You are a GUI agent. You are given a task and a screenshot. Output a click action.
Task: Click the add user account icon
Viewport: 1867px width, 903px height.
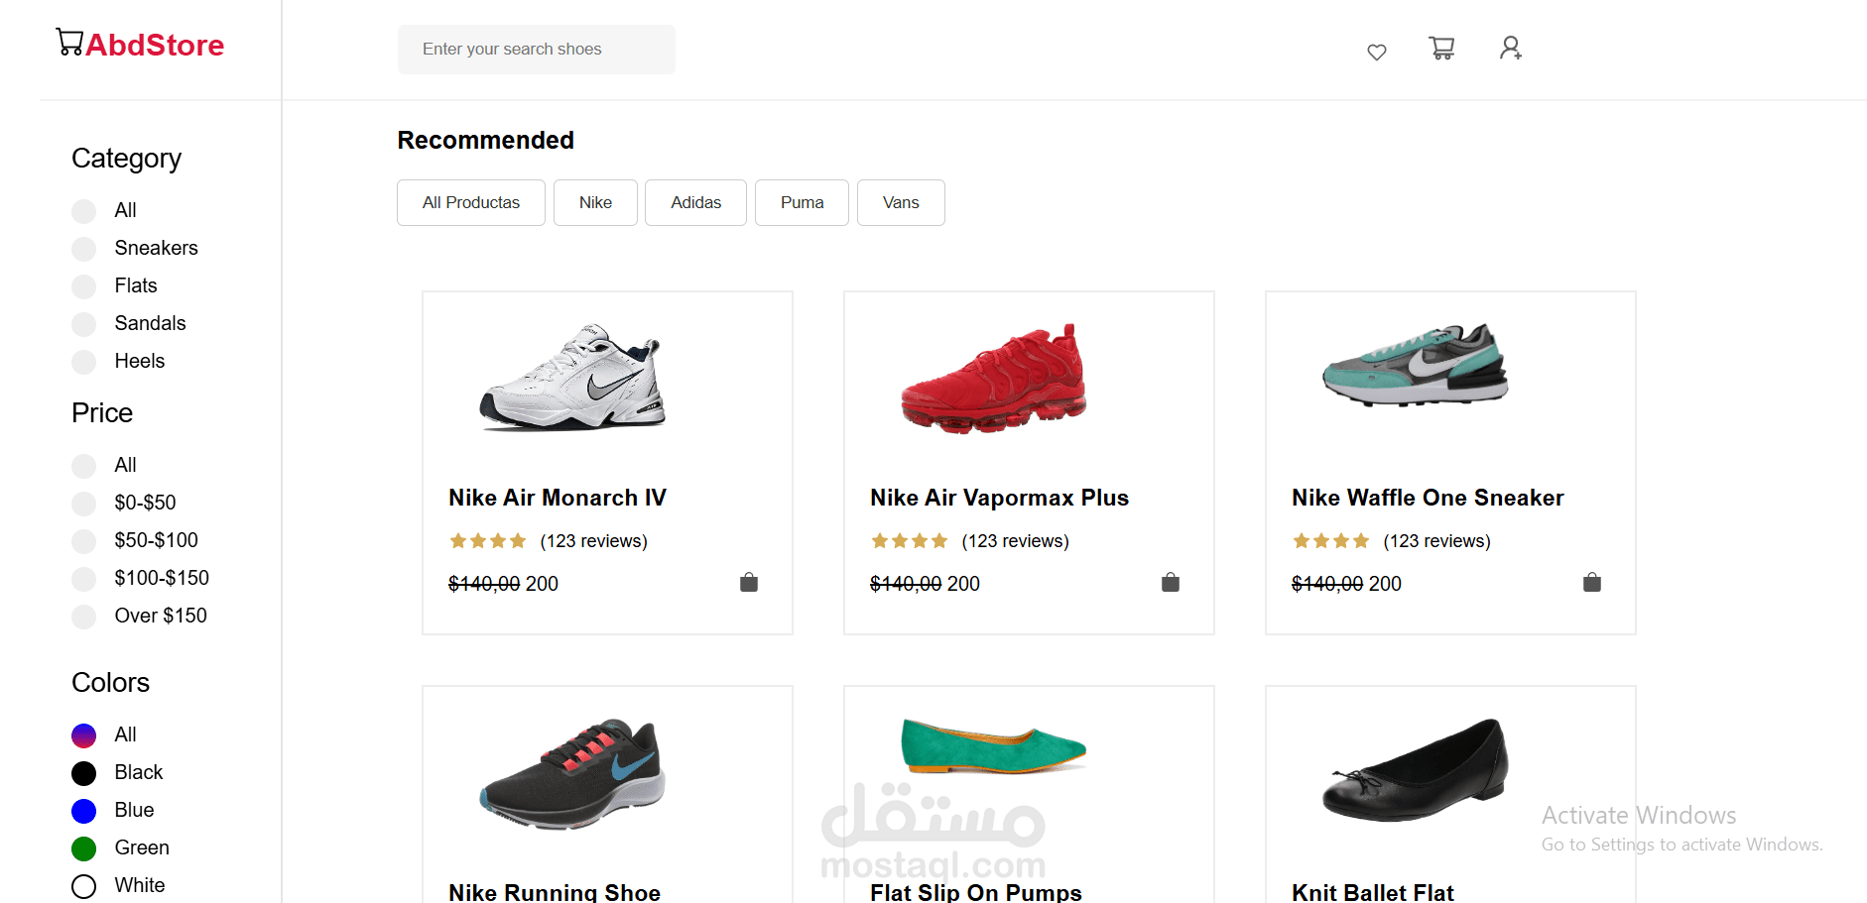tap(1511, 48)
